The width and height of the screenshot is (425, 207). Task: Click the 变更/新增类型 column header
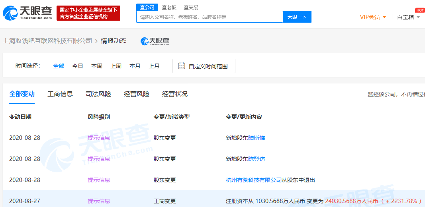pyautogui.click(x=172, y=117)
